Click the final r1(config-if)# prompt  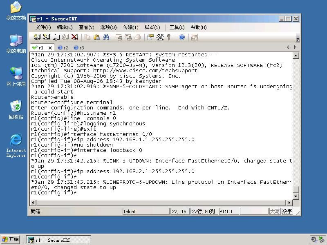54,193
